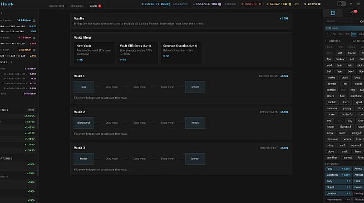The height and width of the screenshot is (203, 364).
Task: Open the Vaults tab
Action: tap(95, 6)
